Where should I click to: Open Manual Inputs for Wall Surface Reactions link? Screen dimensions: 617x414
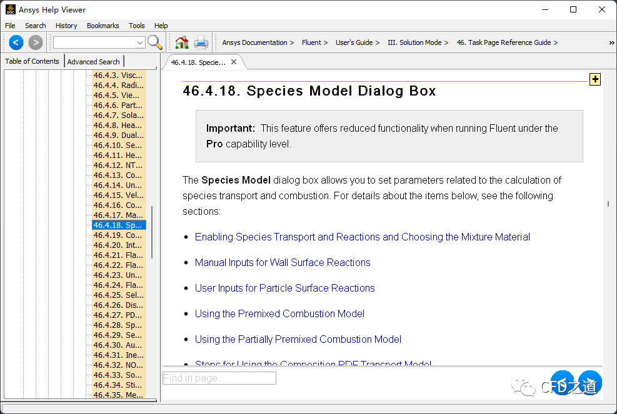(283, 262)
